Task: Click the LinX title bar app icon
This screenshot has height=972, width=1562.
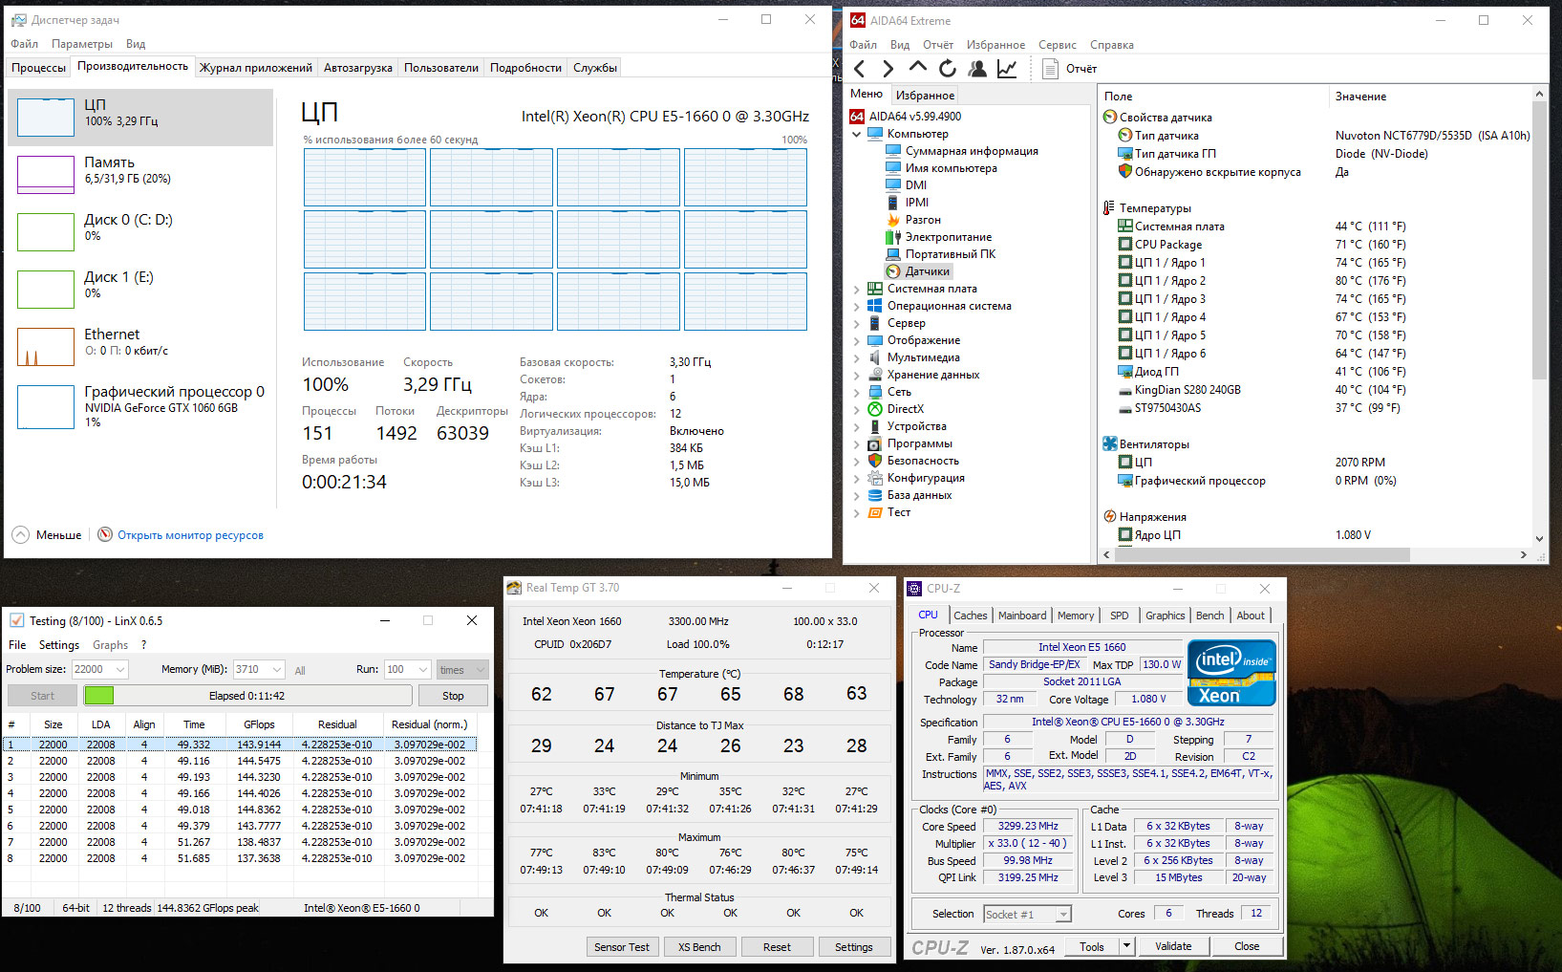Action: coord(16,621)
